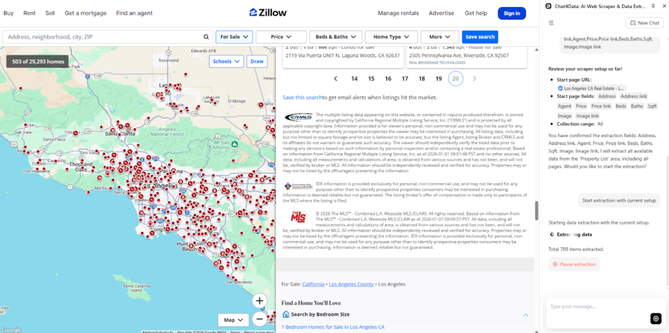Zoom out of the map with minus button
Viewport: 669px width, 333px height.
pos(259,319)
